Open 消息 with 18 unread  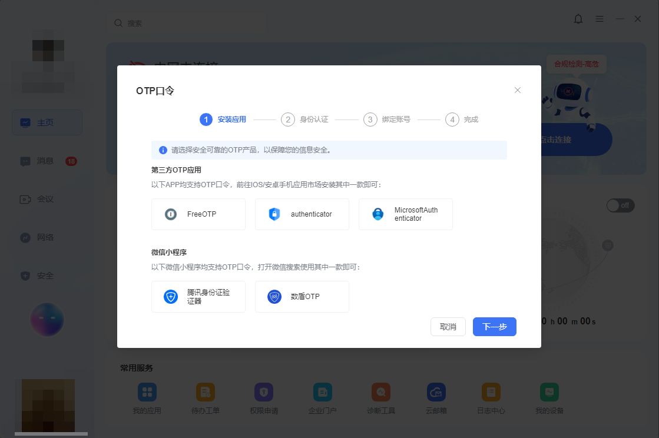point(47,161)
